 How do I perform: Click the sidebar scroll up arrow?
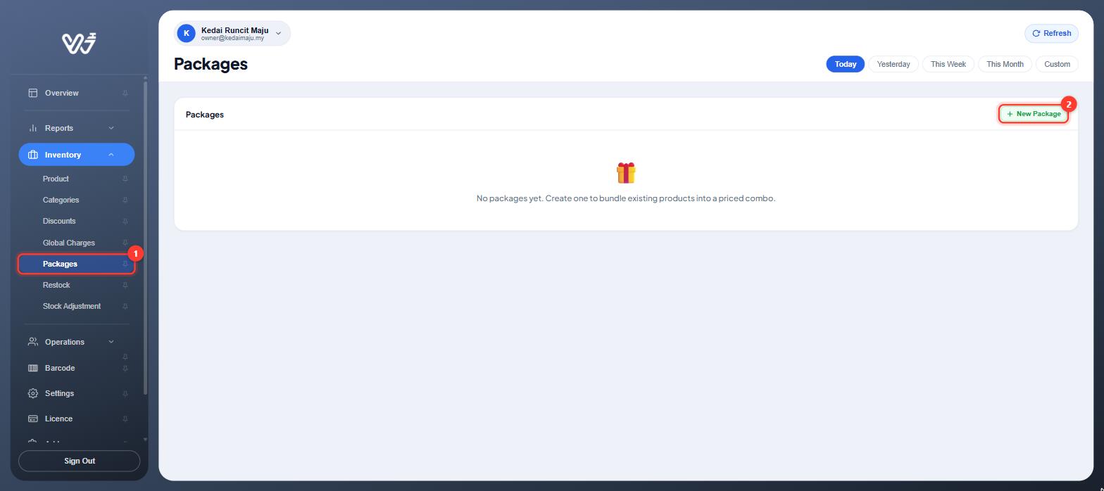click(145, 77)
